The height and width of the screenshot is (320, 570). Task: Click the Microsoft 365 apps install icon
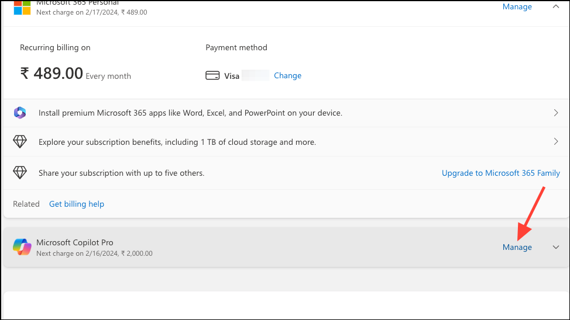tap(20, 113)
